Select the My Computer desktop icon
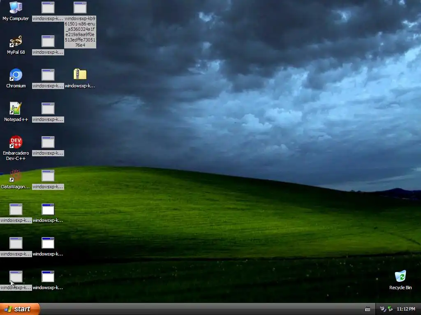Image resolution: width=421 pixels, height=315 pixels. (x=16, y=7)
